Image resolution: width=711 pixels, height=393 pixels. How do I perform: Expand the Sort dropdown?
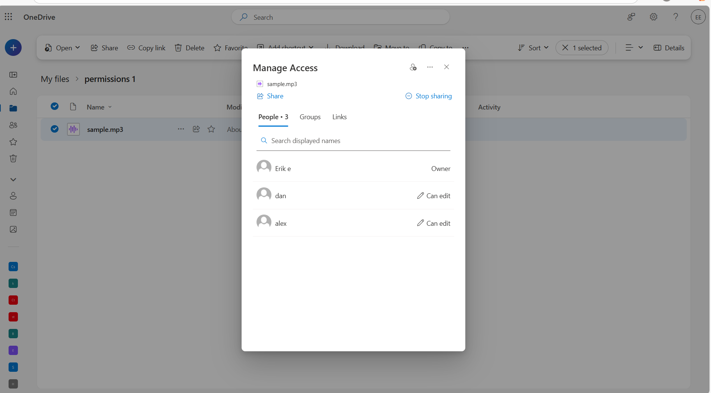click(533, 48)
